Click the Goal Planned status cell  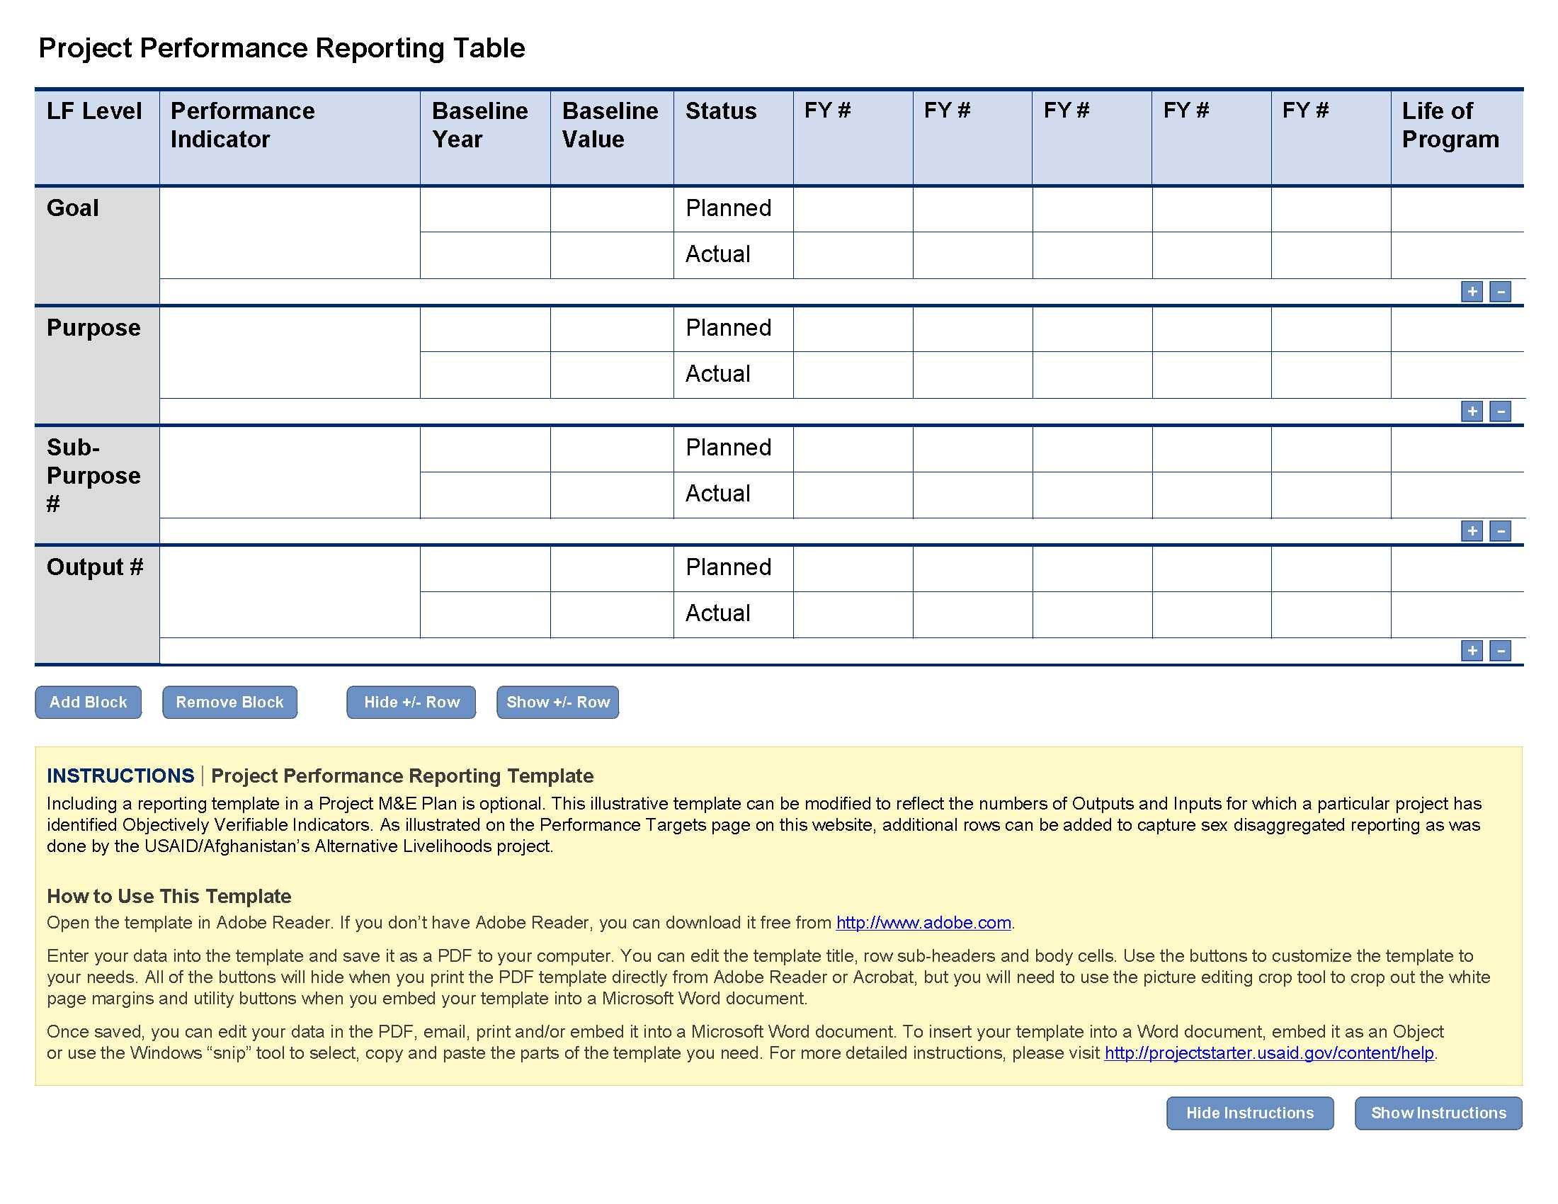[x=732, y=209]
